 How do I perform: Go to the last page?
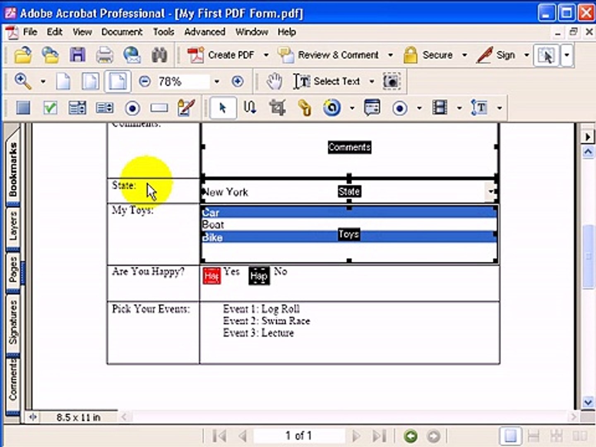point(379,436)
